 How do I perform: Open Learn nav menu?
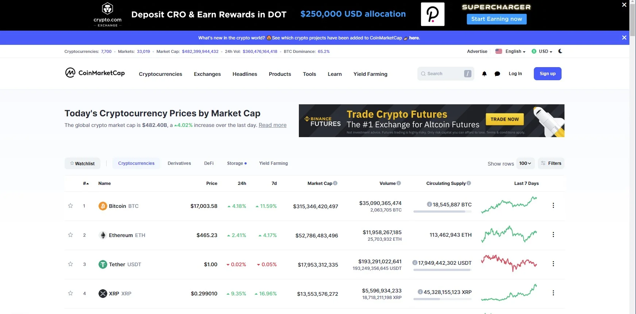tap(335, 74)
